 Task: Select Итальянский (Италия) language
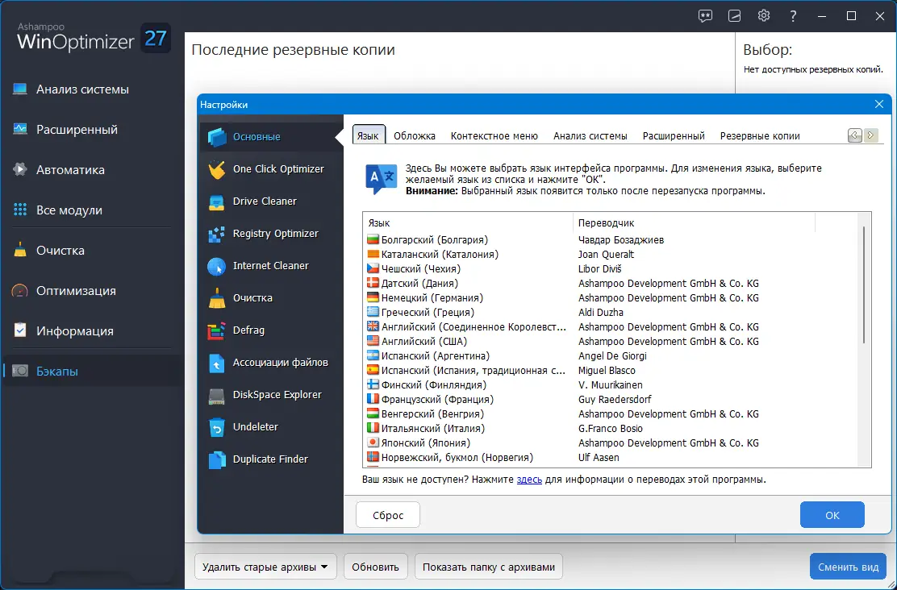point(611,429)
